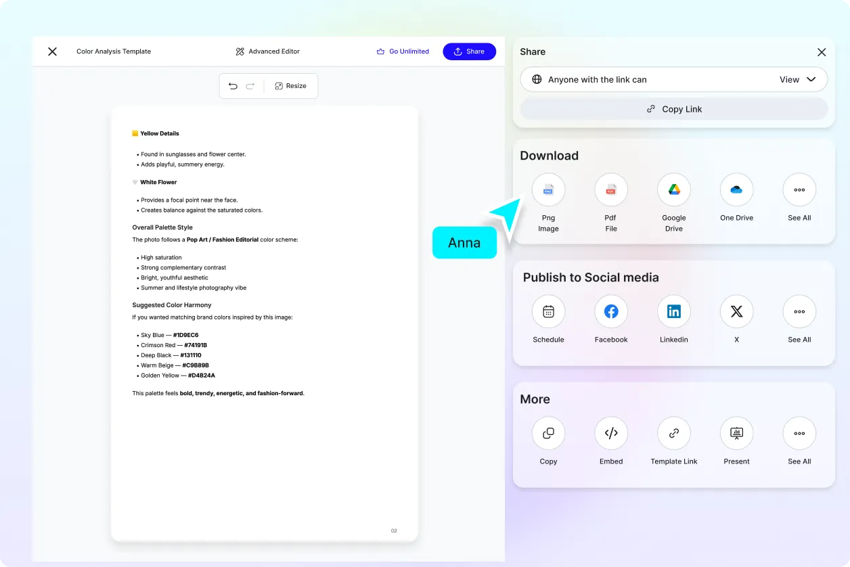Open the Advanced Editor
The image size is (850, 567).
pos(267,51)
